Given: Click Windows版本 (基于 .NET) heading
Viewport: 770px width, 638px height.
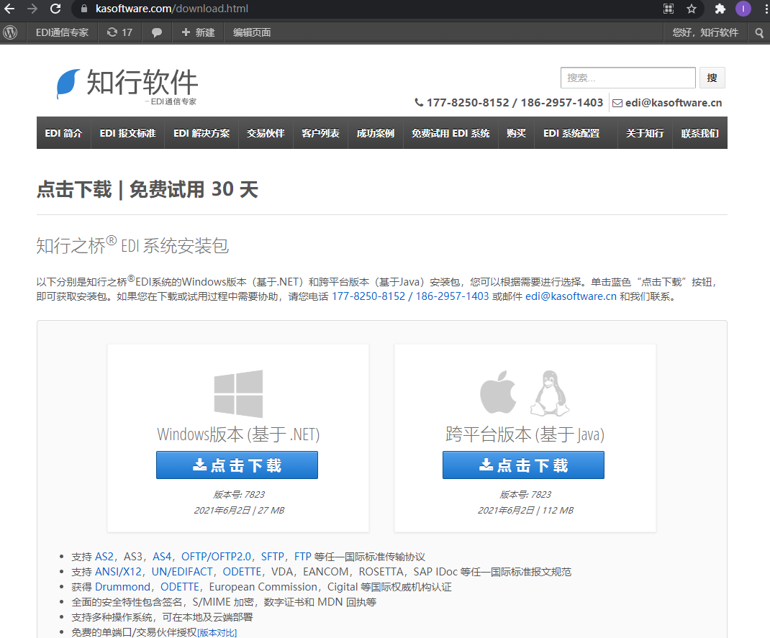Looking at the screenshot, I should point(238,434).
